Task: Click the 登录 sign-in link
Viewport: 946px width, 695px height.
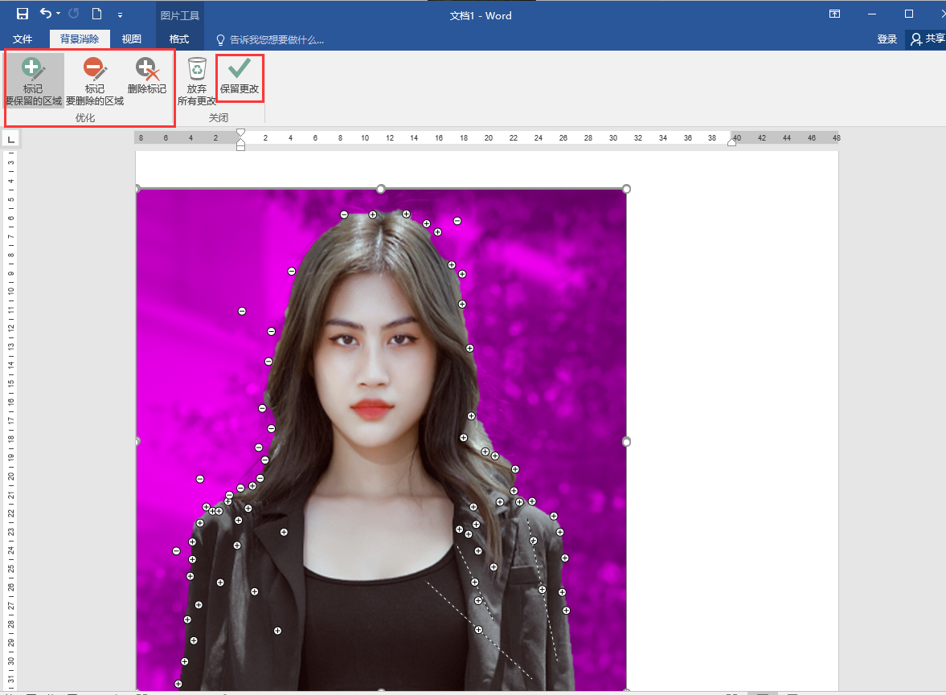Action: (887, 39)
